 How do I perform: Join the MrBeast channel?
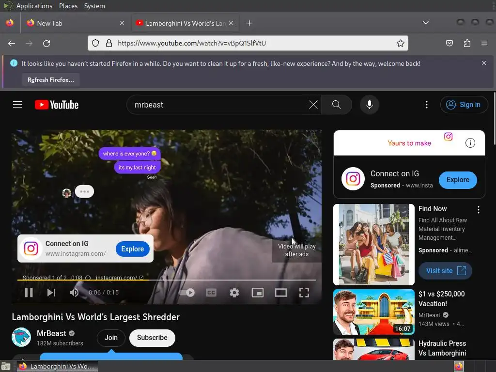[111, 338]
